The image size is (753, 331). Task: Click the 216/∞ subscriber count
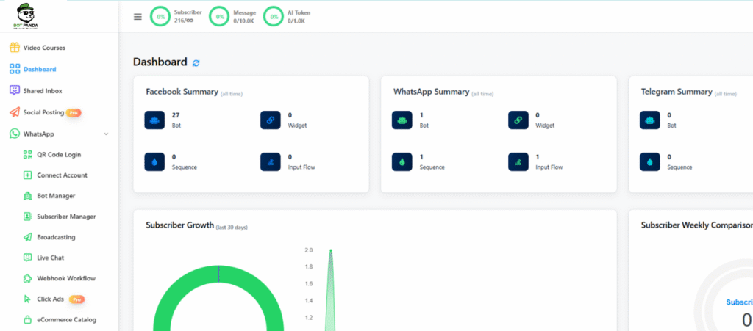[183, 21]
